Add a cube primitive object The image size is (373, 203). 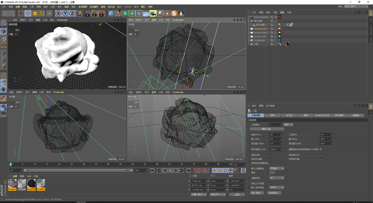(111, 14)
